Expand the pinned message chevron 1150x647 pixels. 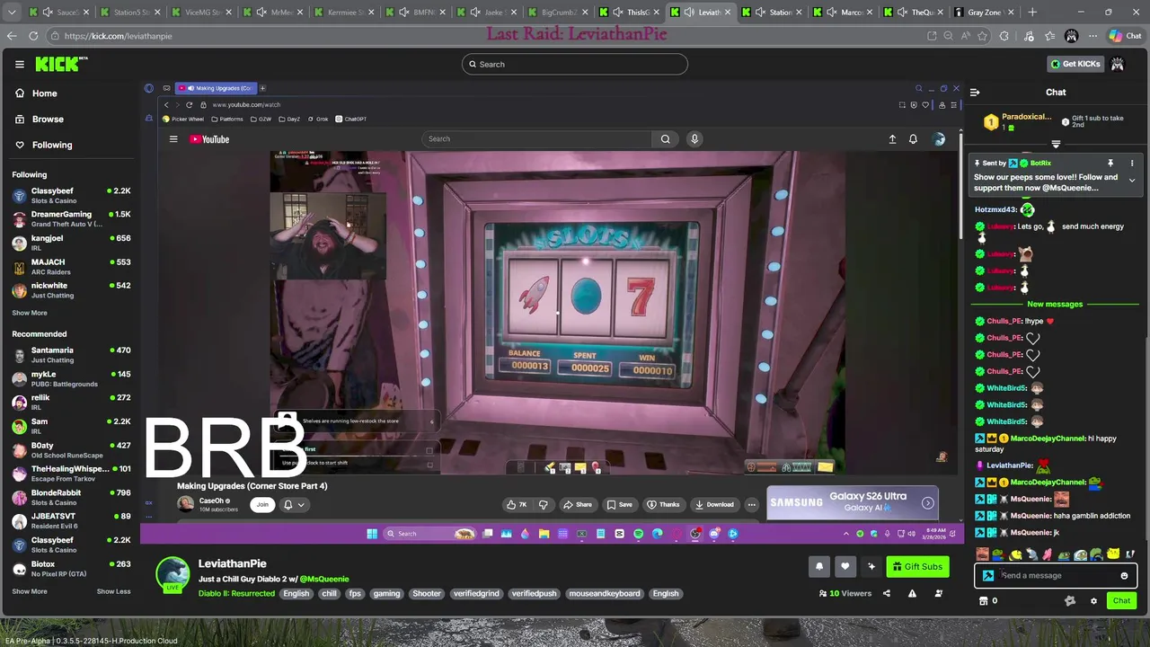click(1132, 181)
